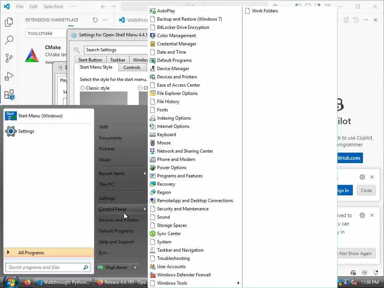This screenshot has height=288, width=384.
Task: Open the Explorer view in VS Code
Action: click(x=9, y=22)
